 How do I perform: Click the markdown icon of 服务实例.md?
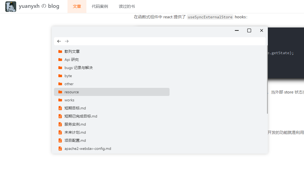[60, 124]
